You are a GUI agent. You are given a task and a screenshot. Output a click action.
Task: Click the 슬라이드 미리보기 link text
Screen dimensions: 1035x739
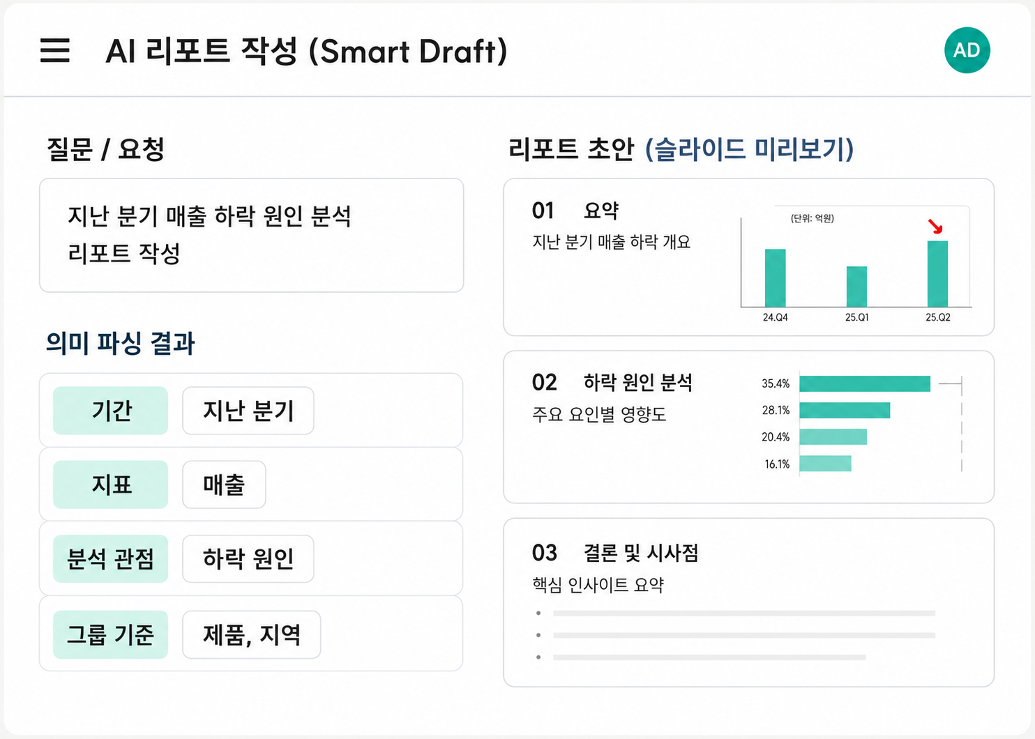[x=750, y=148]
